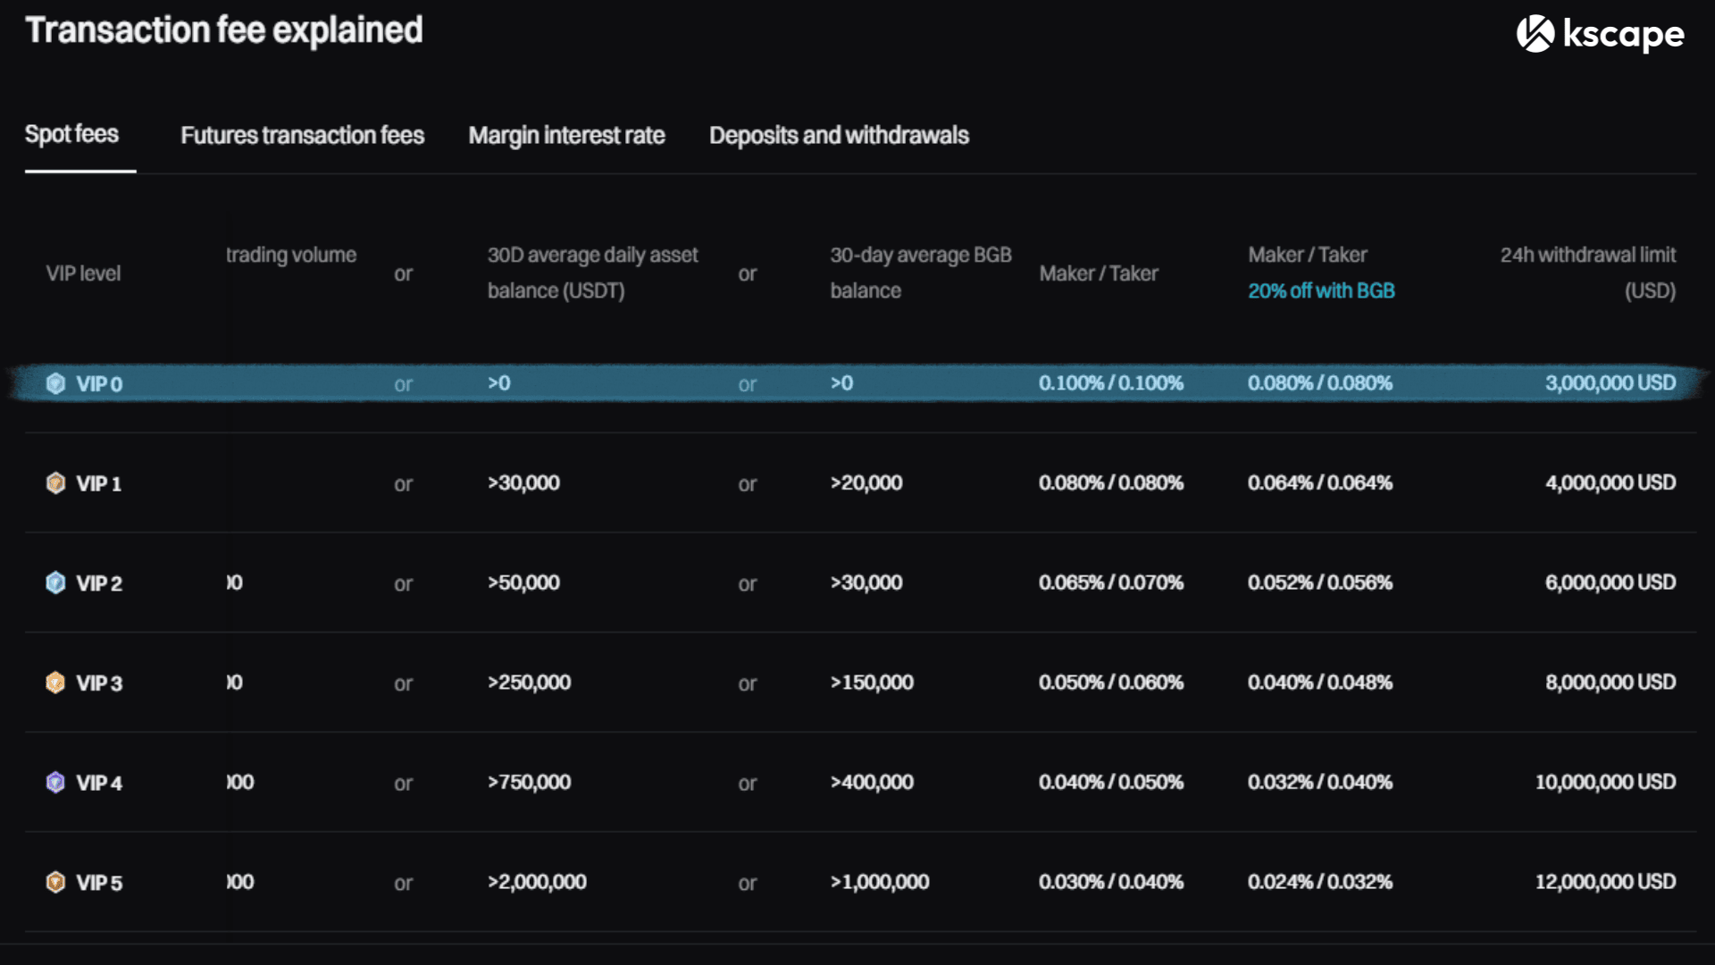Image resolution: width=1715 pixels, height=965 pixels.
Task: Select the 'VIP 3' row label
Action: (99, 684)
